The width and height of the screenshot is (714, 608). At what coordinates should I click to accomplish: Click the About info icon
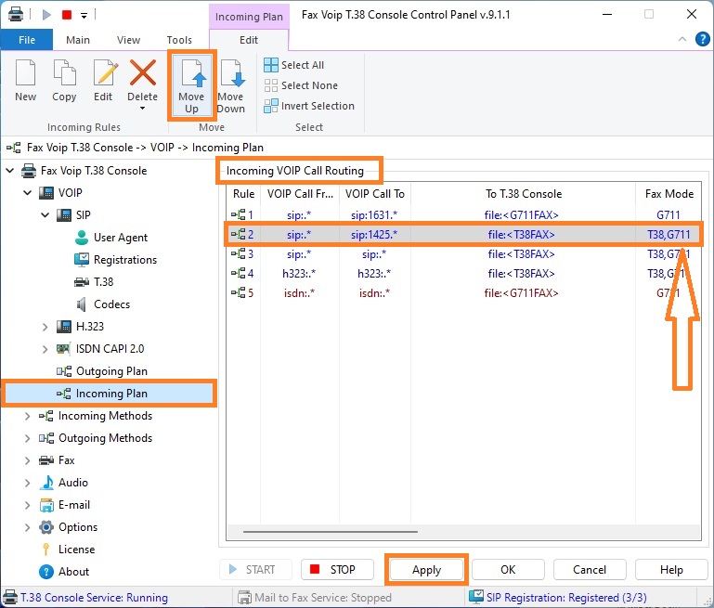point(46,572)
